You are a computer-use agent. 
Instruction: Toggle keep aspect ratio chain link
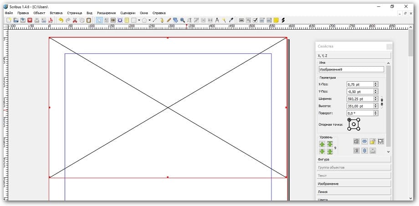tap(382, 102)
